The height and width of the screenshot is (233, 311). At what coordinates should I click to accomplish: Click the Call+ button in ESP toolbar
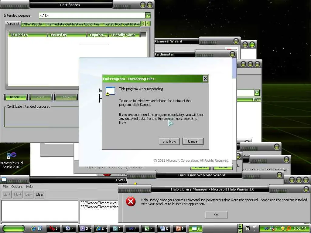point(28,194)
